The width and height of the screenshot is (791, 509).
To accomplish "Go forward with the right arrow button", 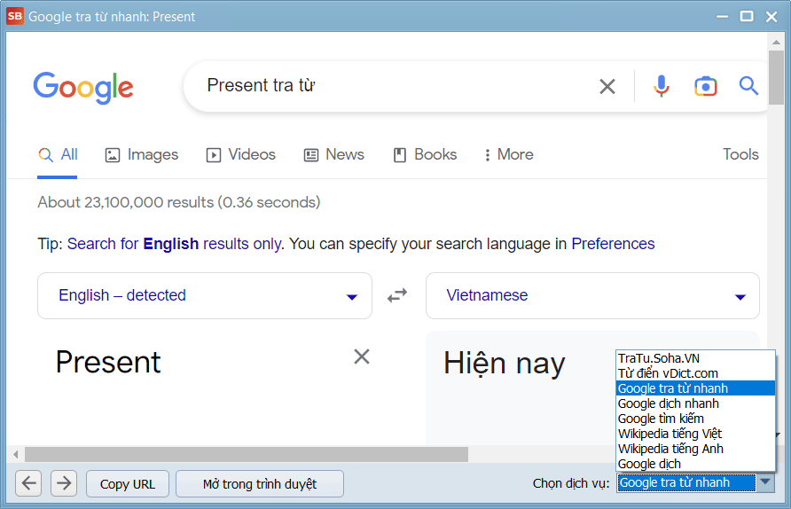I will [64, 483].
